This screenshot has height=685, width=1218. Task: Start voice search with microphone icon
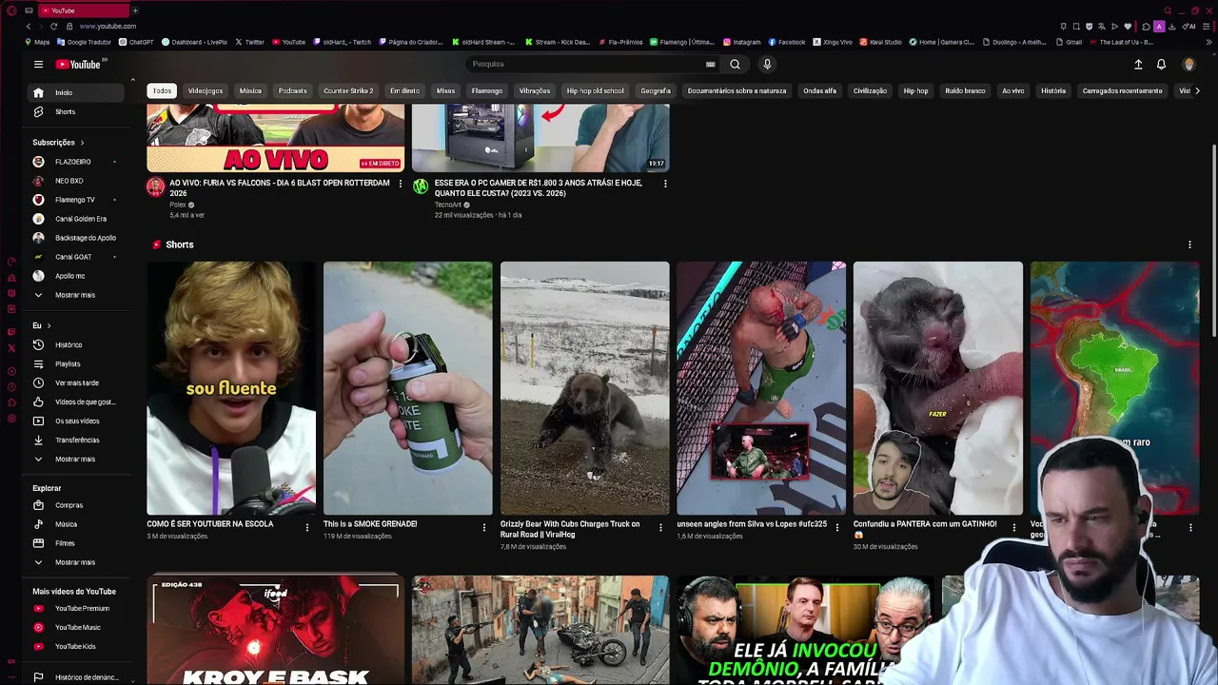(767, 64)
